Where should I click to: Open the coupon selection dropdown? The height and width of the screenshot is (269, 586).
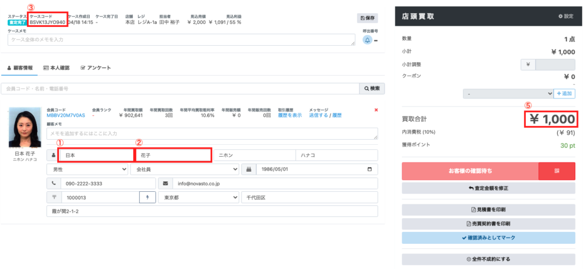[508, 94]
